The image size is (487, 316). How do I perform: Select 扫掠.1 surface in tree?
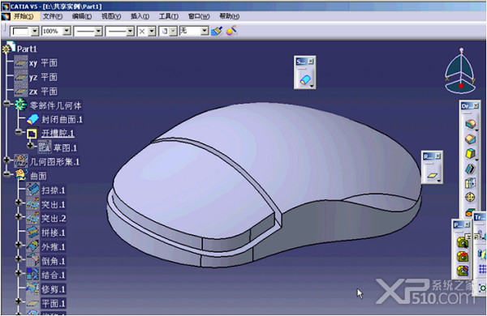tap(53, 190)
